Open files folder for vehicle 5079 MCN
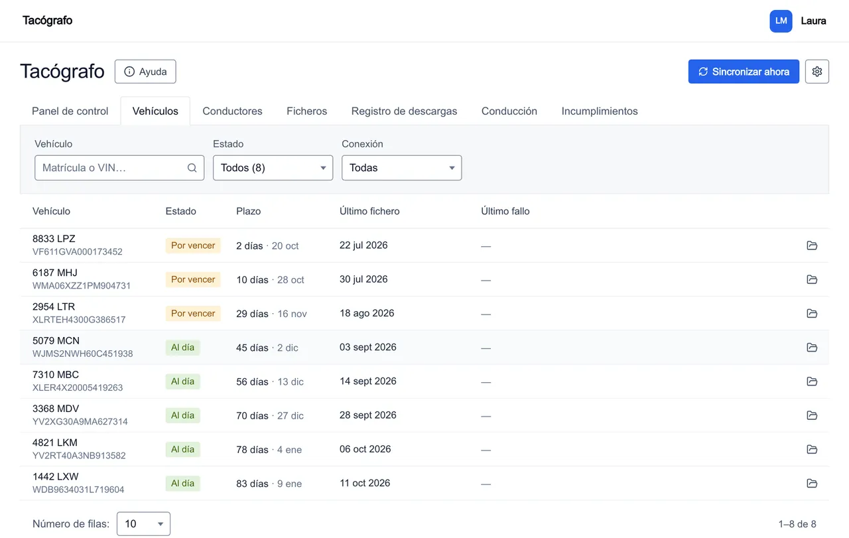The width and height of the screenshot is (849, 538). point(812,347)
